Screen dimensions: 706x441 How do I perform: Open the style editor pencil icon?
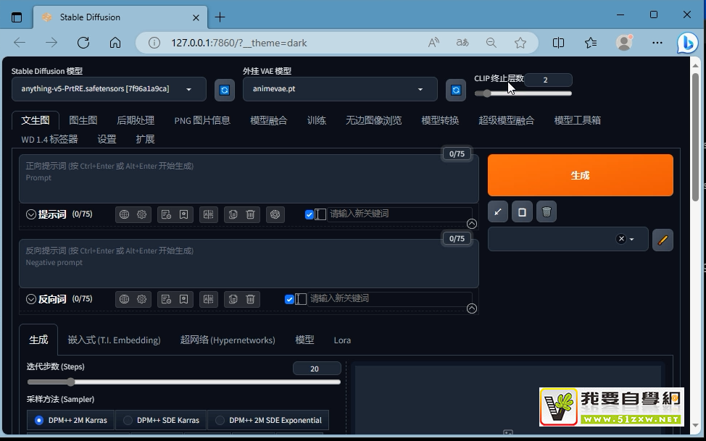663,240
